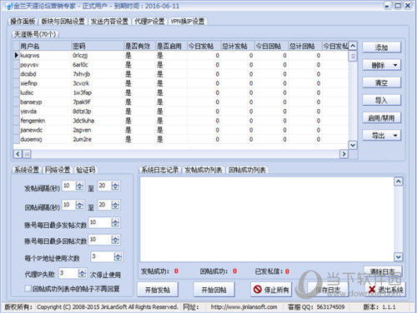Click the 启用/禁用 button
The width and height of the screenshot is (417, 313).
click(x=381, y=118)
